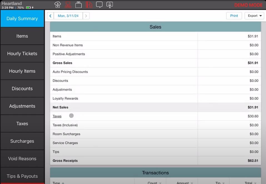Image resolution: width=266 pixels, height=184 pixels.
Task: Sort Transactions by Type column
Action: (x=58, y=183)
